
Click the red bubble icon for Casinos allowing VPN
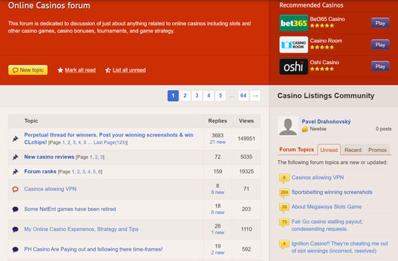(15, 189)
